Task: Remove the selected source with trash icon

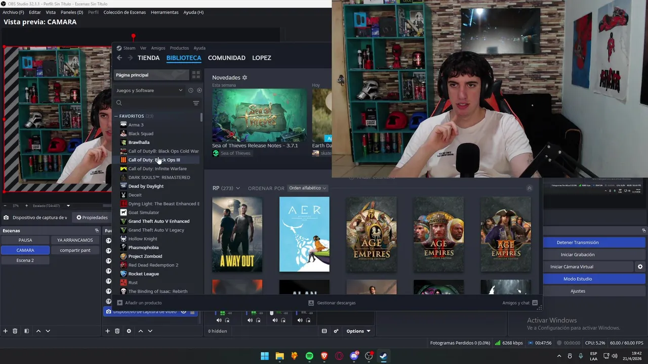Action: point(117,331)
